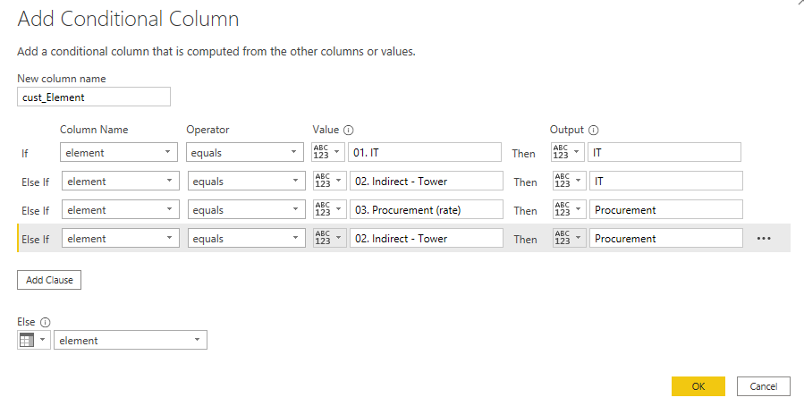Click the '03. Procurement (rate)' value field

pyautogui.click(x=427, y=209)
